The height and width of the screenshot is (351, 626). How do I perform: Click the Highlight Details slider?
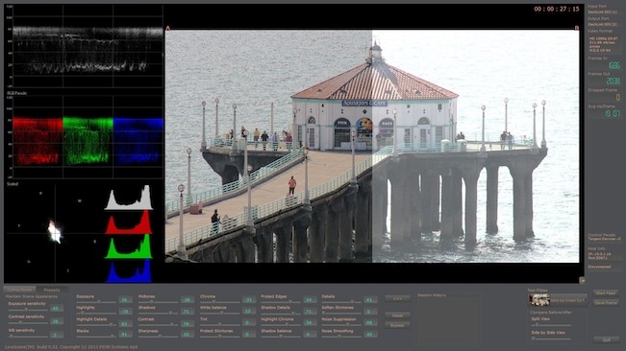[x=96, y=324]
